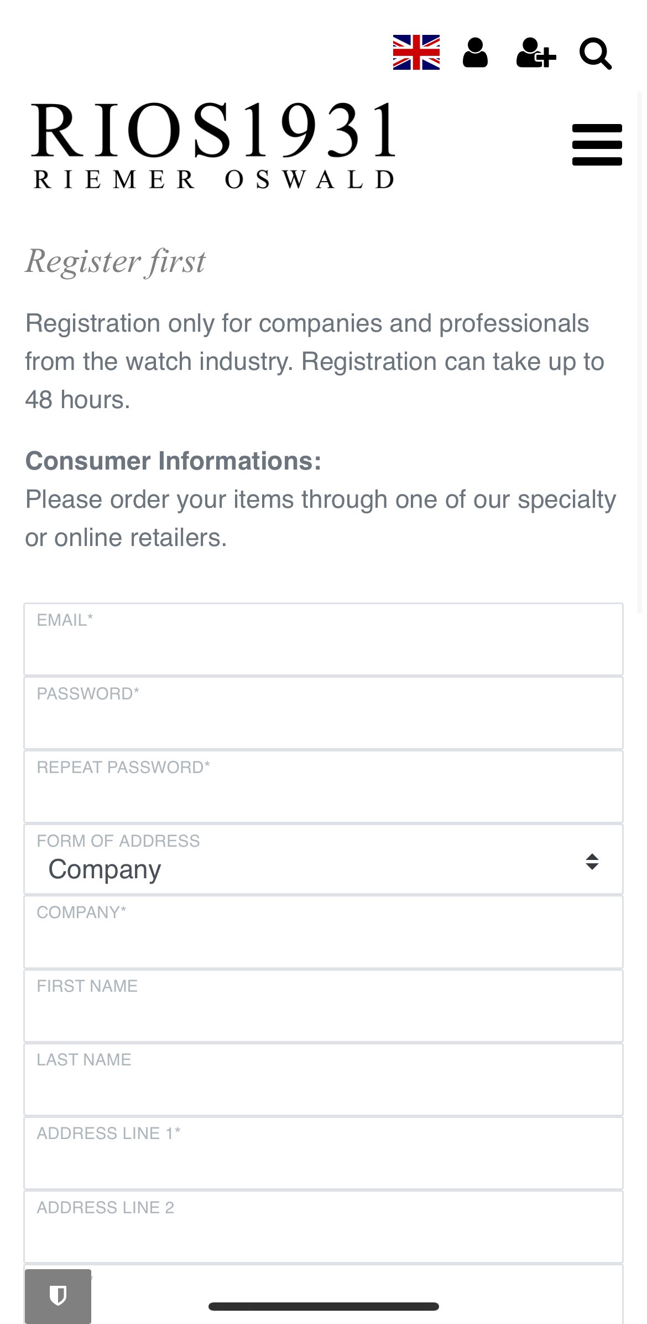Open the hamburger navigation menu

597,145
